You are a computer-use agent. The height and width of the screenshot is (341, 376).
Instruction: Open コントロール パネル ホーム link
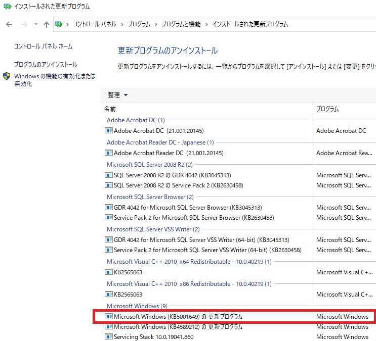tap(43, 46)
